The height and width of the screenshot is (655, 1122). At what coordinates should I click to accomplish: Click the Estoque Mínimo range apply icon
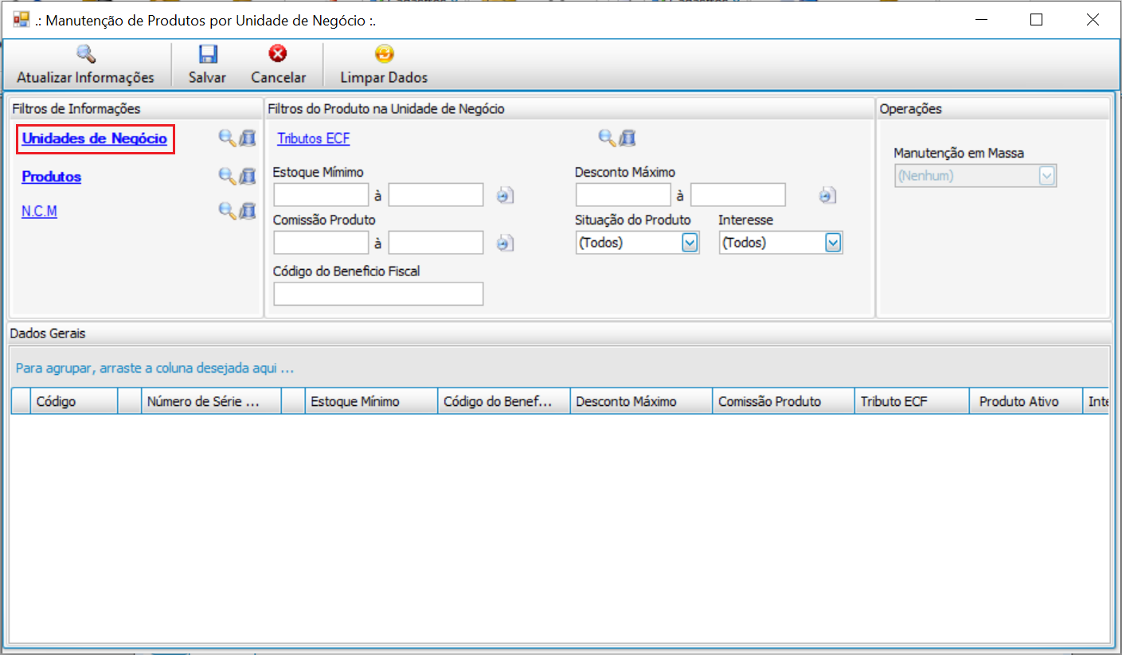point(506,195)
